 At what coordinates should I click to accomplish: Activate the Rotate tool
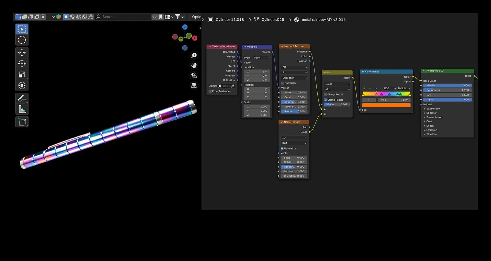pyautogui.click(x=22, y=64)
